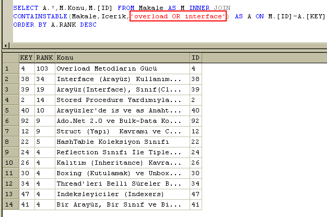This screenshot has height=217, width=327.
Task: Click the KEY cell with value 92
Action: pyautogui.click(x=26, y=121)
